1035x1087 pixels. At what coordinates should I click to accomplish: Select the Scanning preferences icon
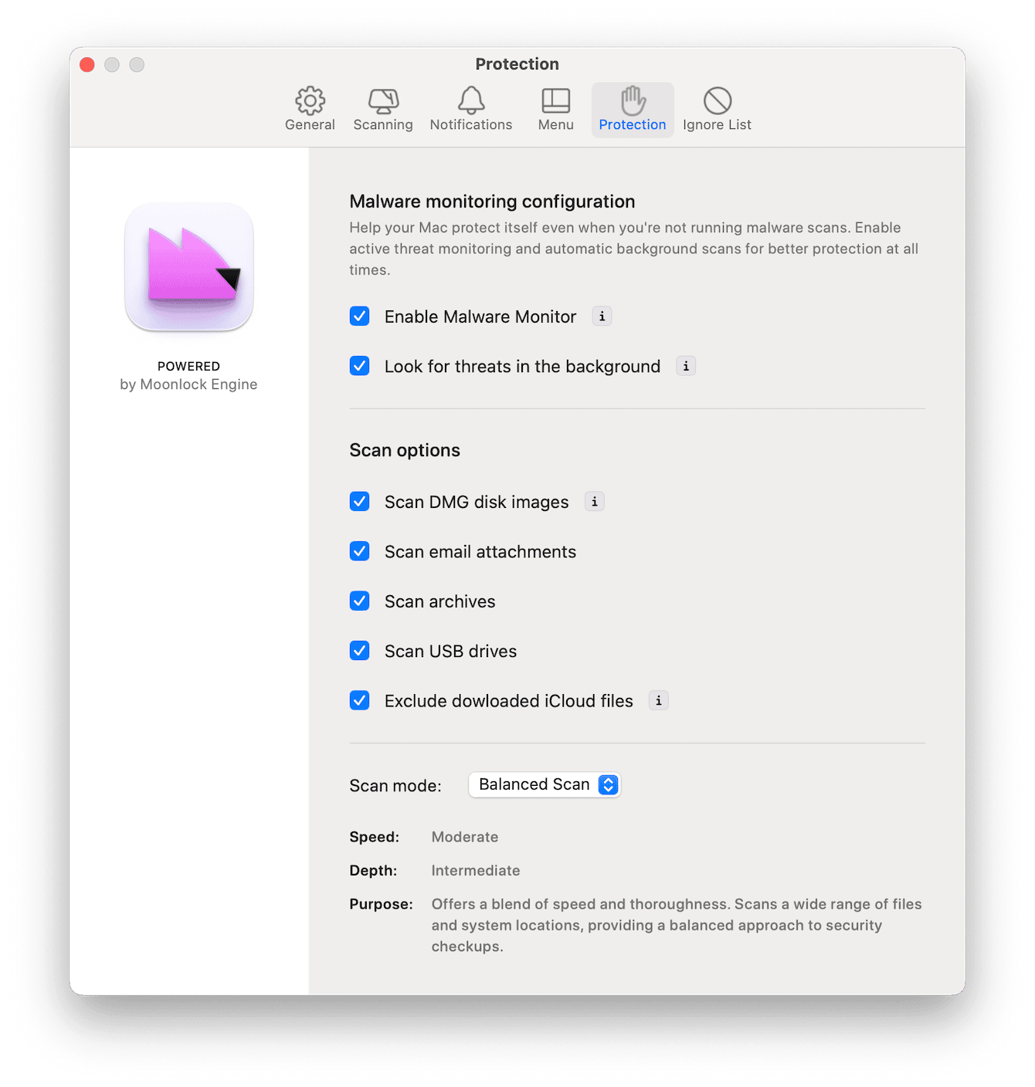pyautogui.click(x=383, y=108)
